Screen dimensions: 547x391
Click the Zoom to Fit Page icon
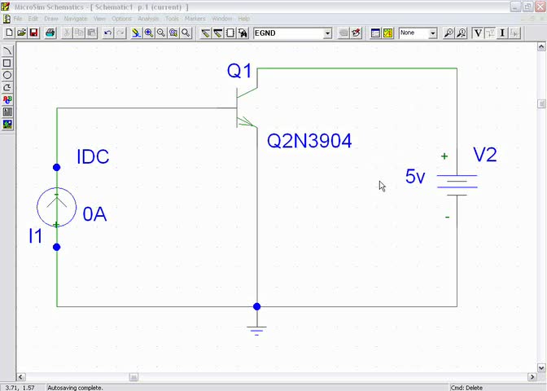186,33
